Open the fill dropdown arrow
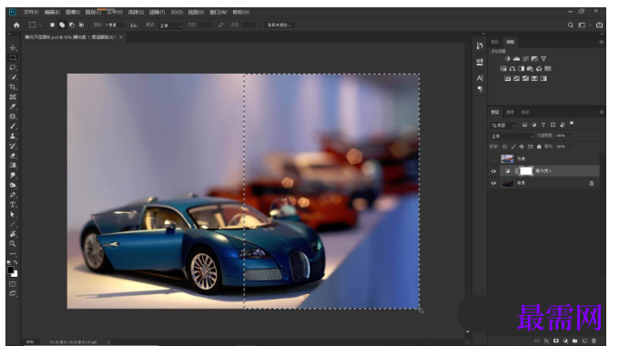The width and height of the screenshot is (619, 346). (x=571, y=147)
